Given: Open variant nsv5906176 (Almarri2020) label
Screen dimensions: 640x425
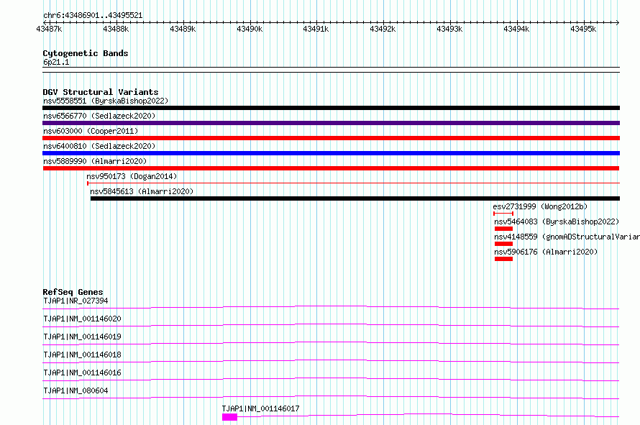Looking at the screenshot, I should click(546, 252).
